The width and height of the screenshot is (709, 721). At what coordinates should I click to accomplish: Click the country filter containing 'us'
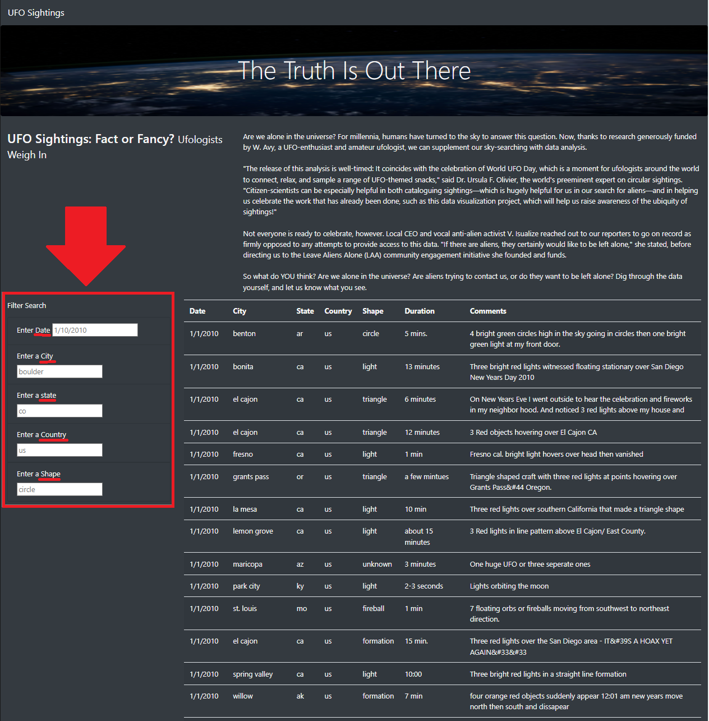(59, 449)
